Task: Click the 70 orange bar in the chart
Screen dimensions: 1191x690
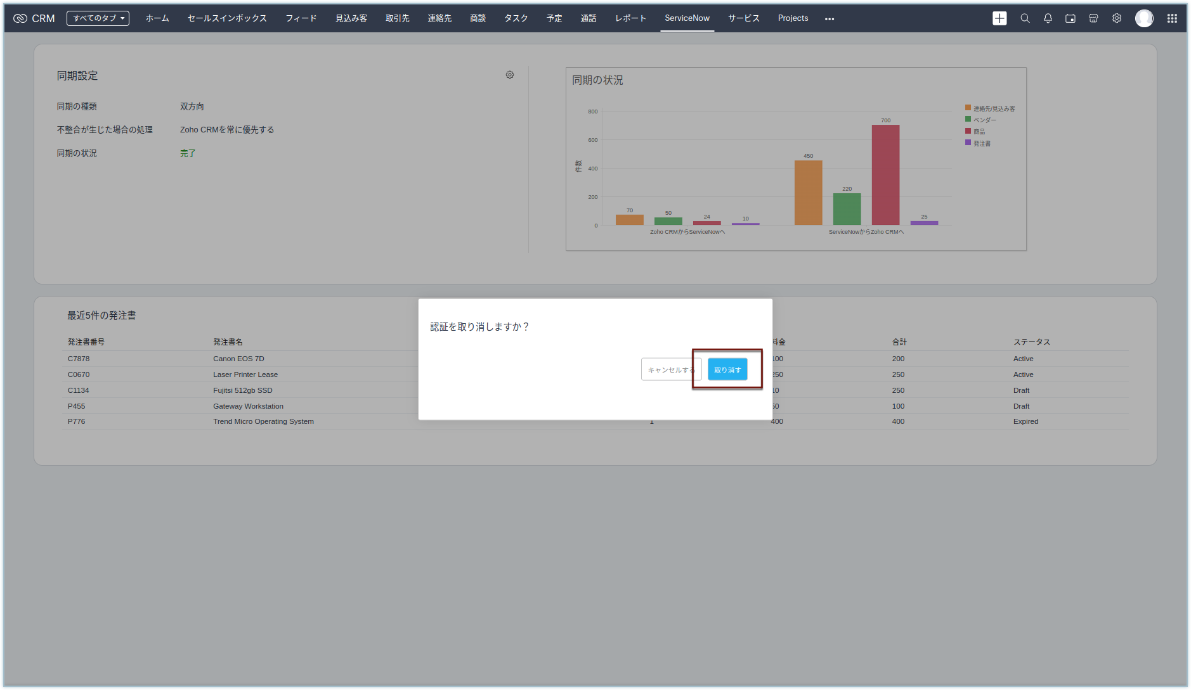Action: point(629,220)
